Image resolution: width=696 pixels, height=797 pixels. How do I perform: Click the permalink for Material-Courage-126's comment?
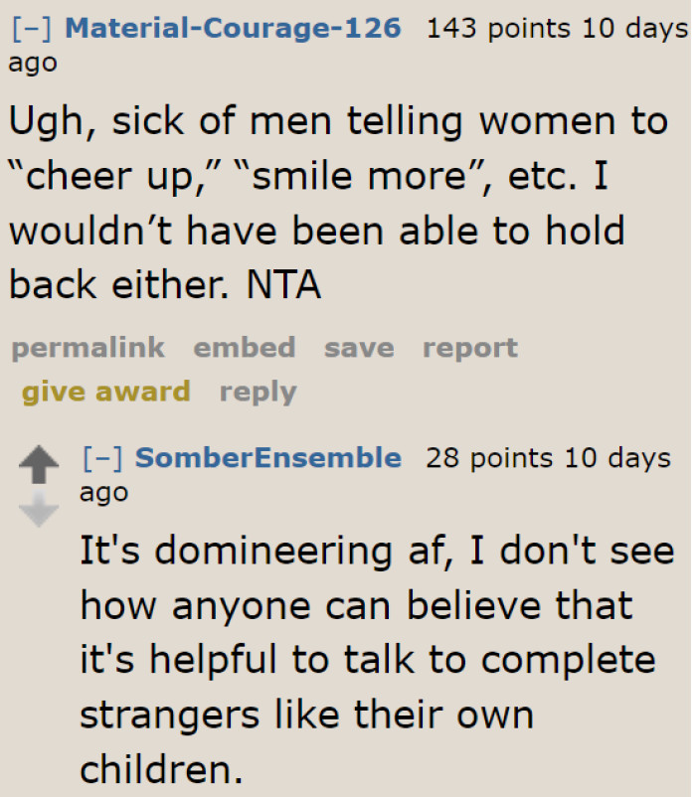tap(87, 348)
